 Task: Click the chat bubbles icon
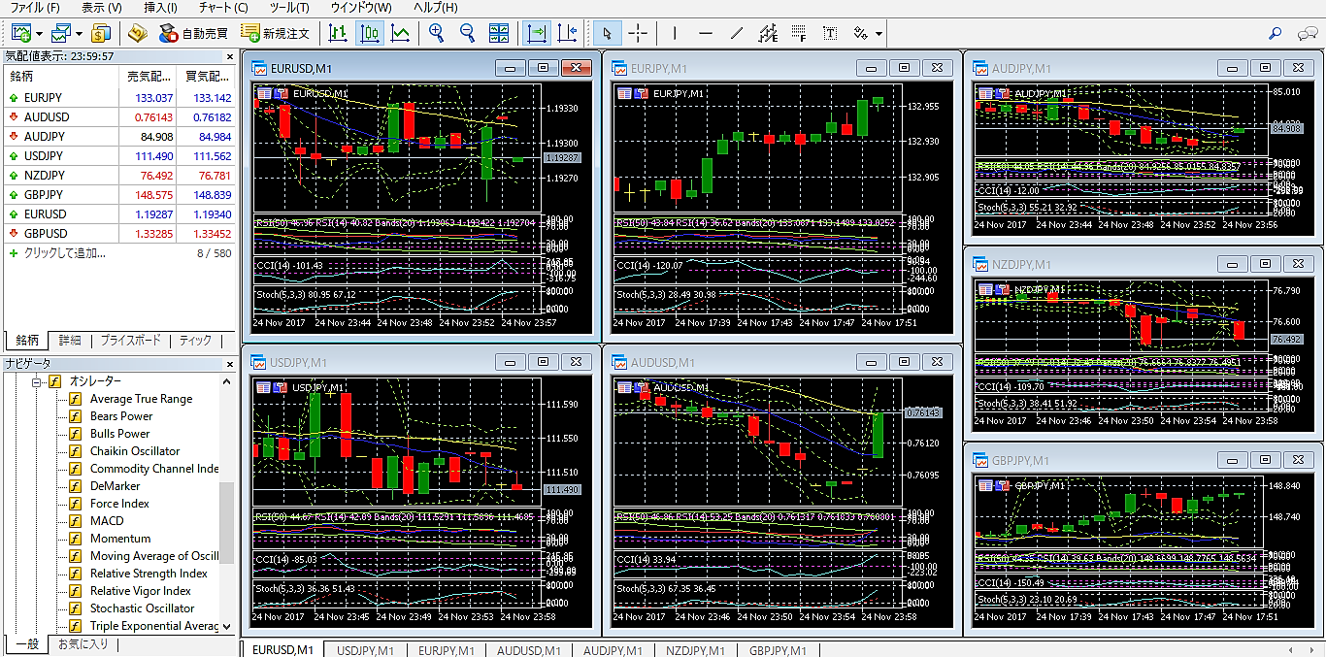[x=1309, y=33]
